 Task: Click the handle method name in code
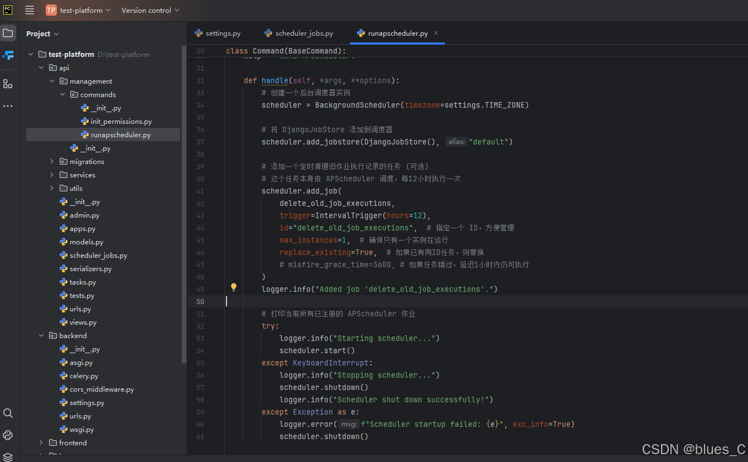click(275, 80)
